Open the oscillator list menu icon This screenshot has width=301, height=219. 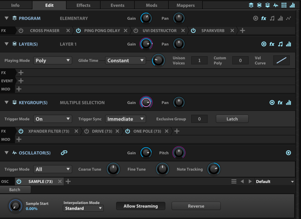[234, 181]
